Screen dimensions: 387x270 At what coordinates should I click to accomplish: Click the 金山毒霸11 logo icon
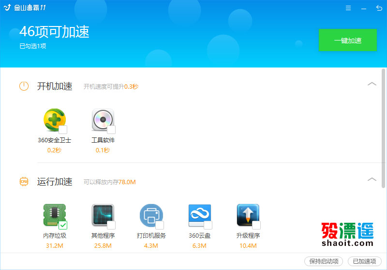7,8
